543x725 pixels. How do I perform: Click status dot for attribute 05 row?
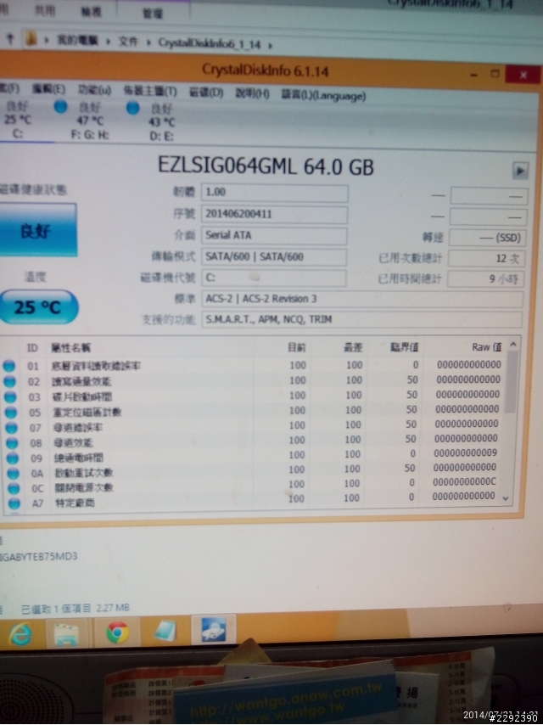click(x=11, y=412)
